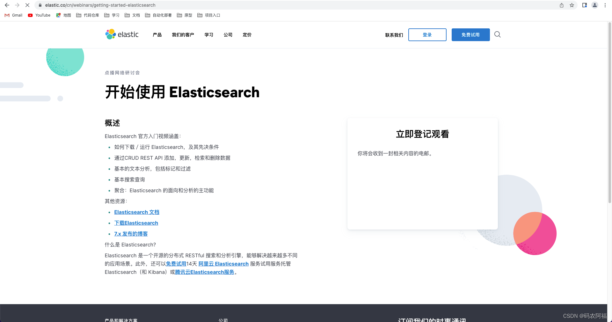612x322 pixels.
Task: Open the Elasticsearch 文档 link
Action: coord(137,212)
